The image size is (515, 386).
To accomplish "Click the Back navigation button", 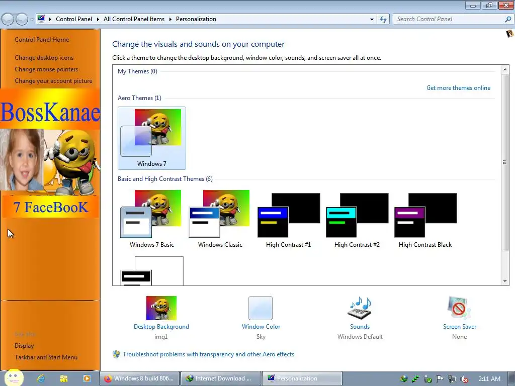I will [8, 20].
